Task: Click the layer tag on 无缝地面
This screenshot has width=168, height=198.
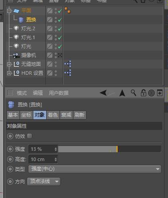Action: pyautogui.click(x=68, y=64)
